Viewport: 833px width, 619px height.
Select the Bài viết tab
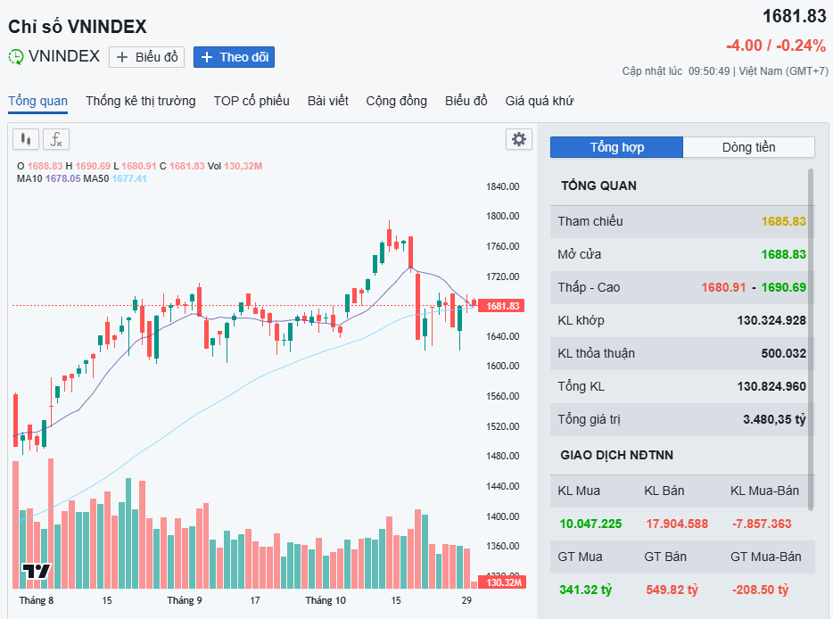coord(327,101)
